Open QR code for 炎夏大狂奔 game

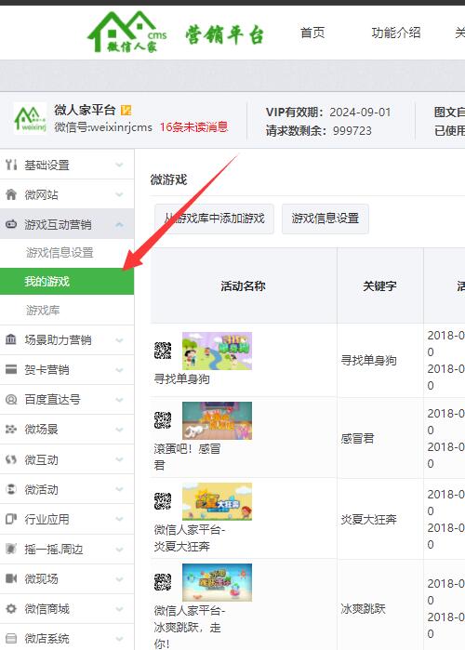click(163, 501)
